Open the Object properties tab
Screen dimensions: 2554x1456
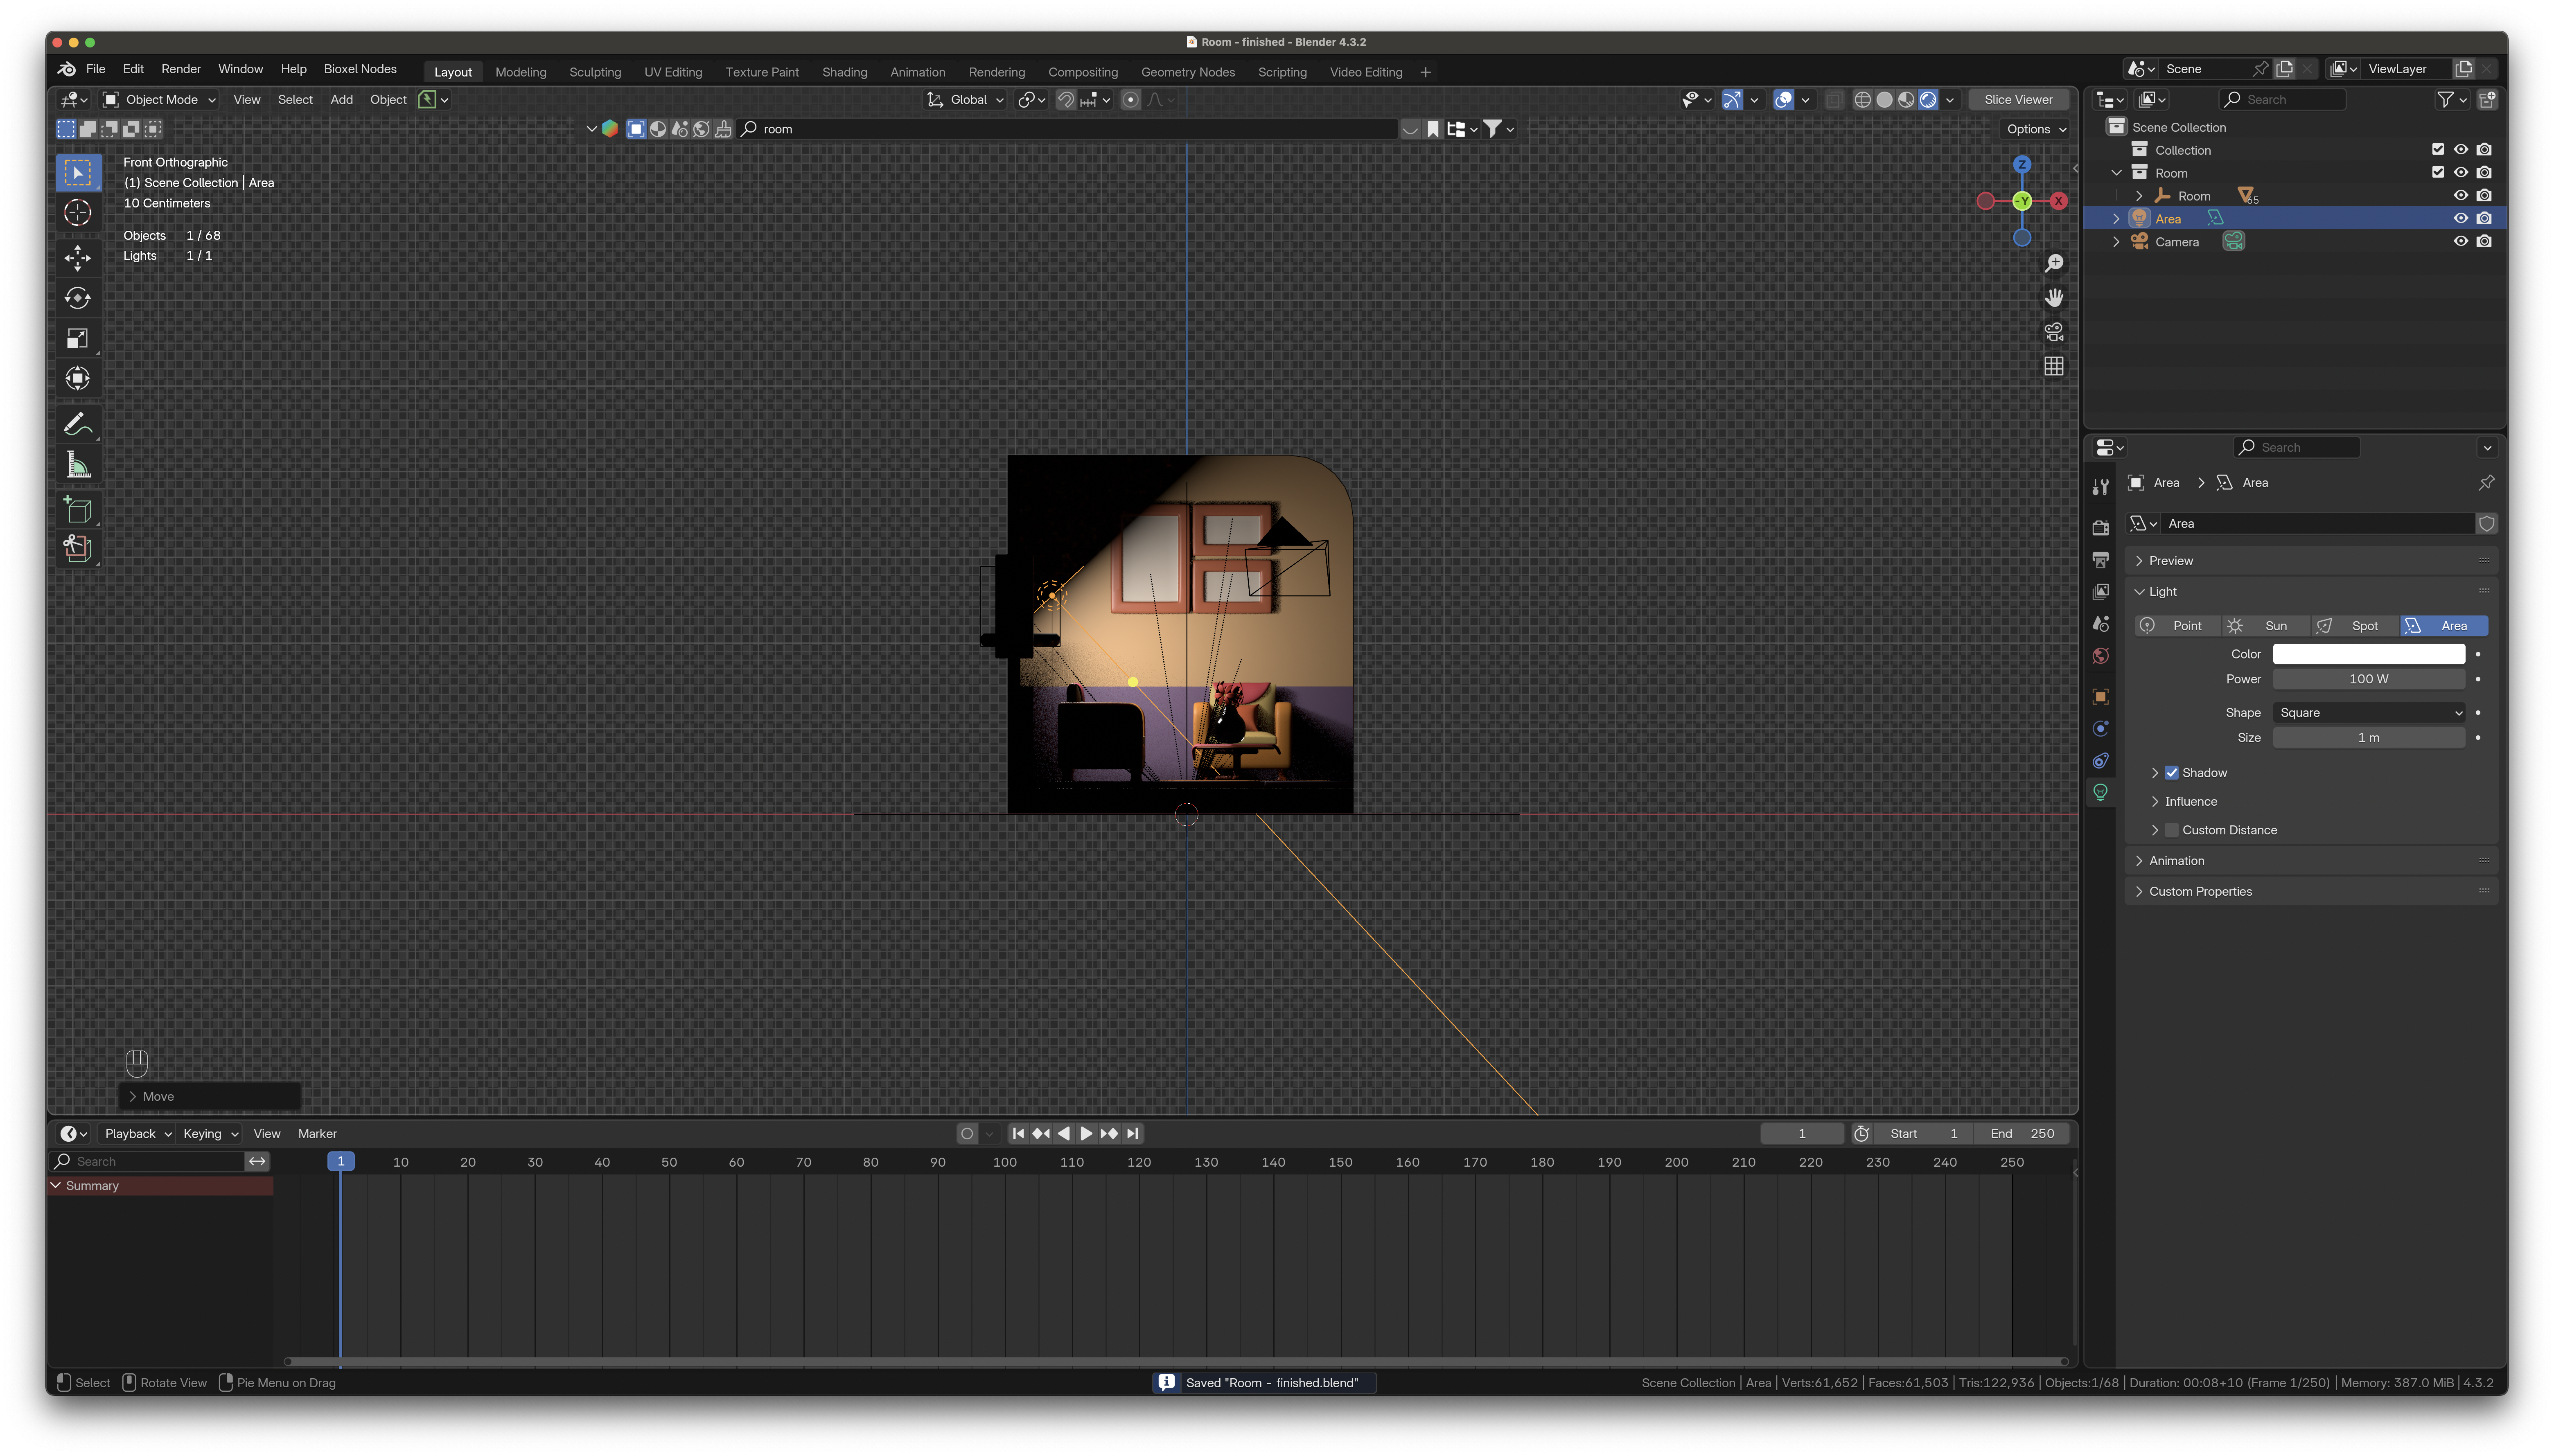click(2101, 696)
